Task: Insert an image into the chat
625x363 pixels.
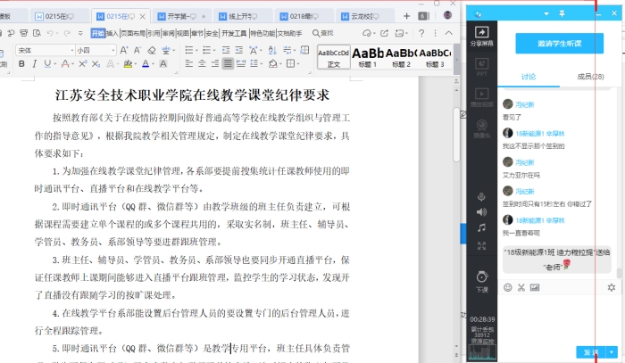Action: click(x=535, y=287)
